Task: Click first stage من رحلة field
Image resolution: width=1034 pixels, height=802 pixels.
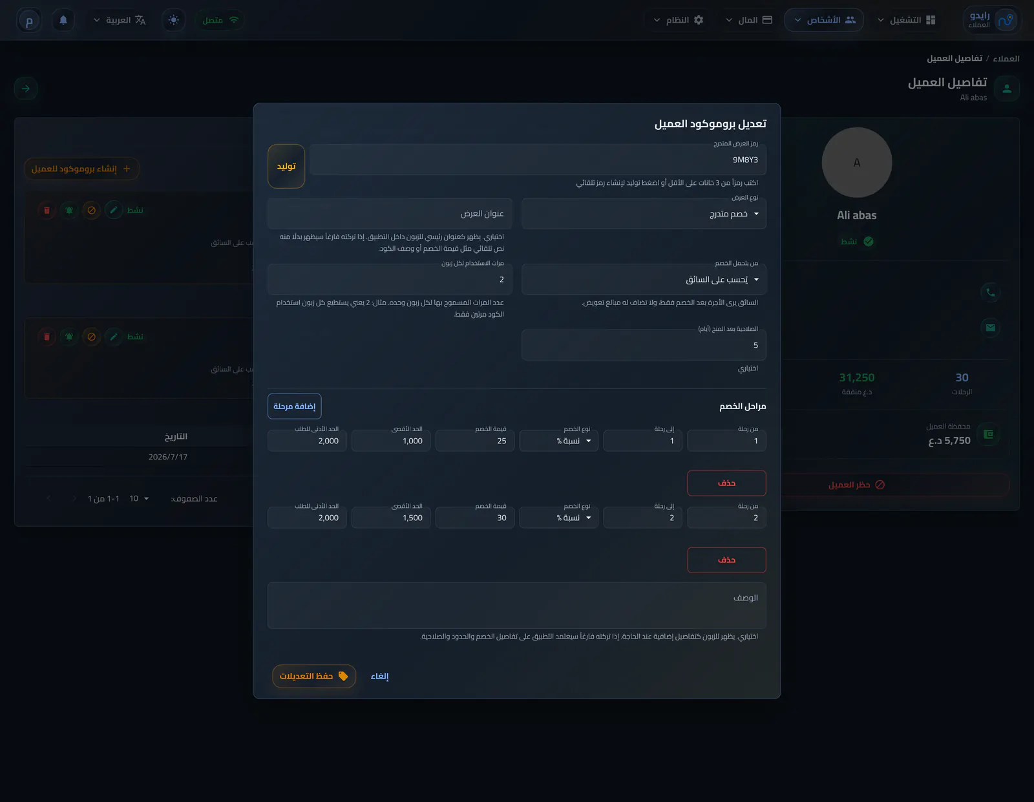Action: pos(727,441)
